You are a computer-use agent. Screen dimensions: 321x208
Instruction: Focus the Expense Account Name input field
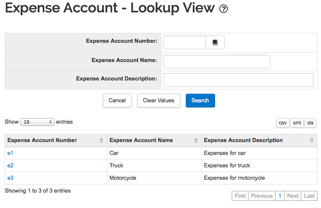[x=217, y=62]
